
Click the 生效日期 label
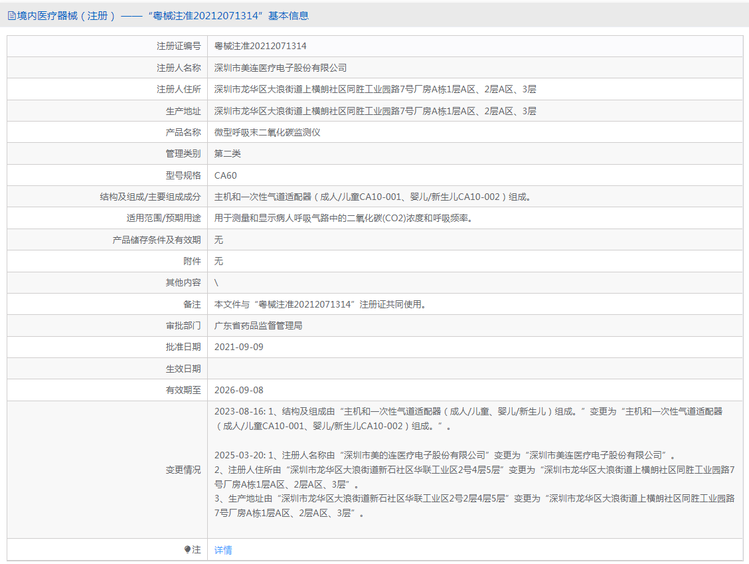click(183, 369)
